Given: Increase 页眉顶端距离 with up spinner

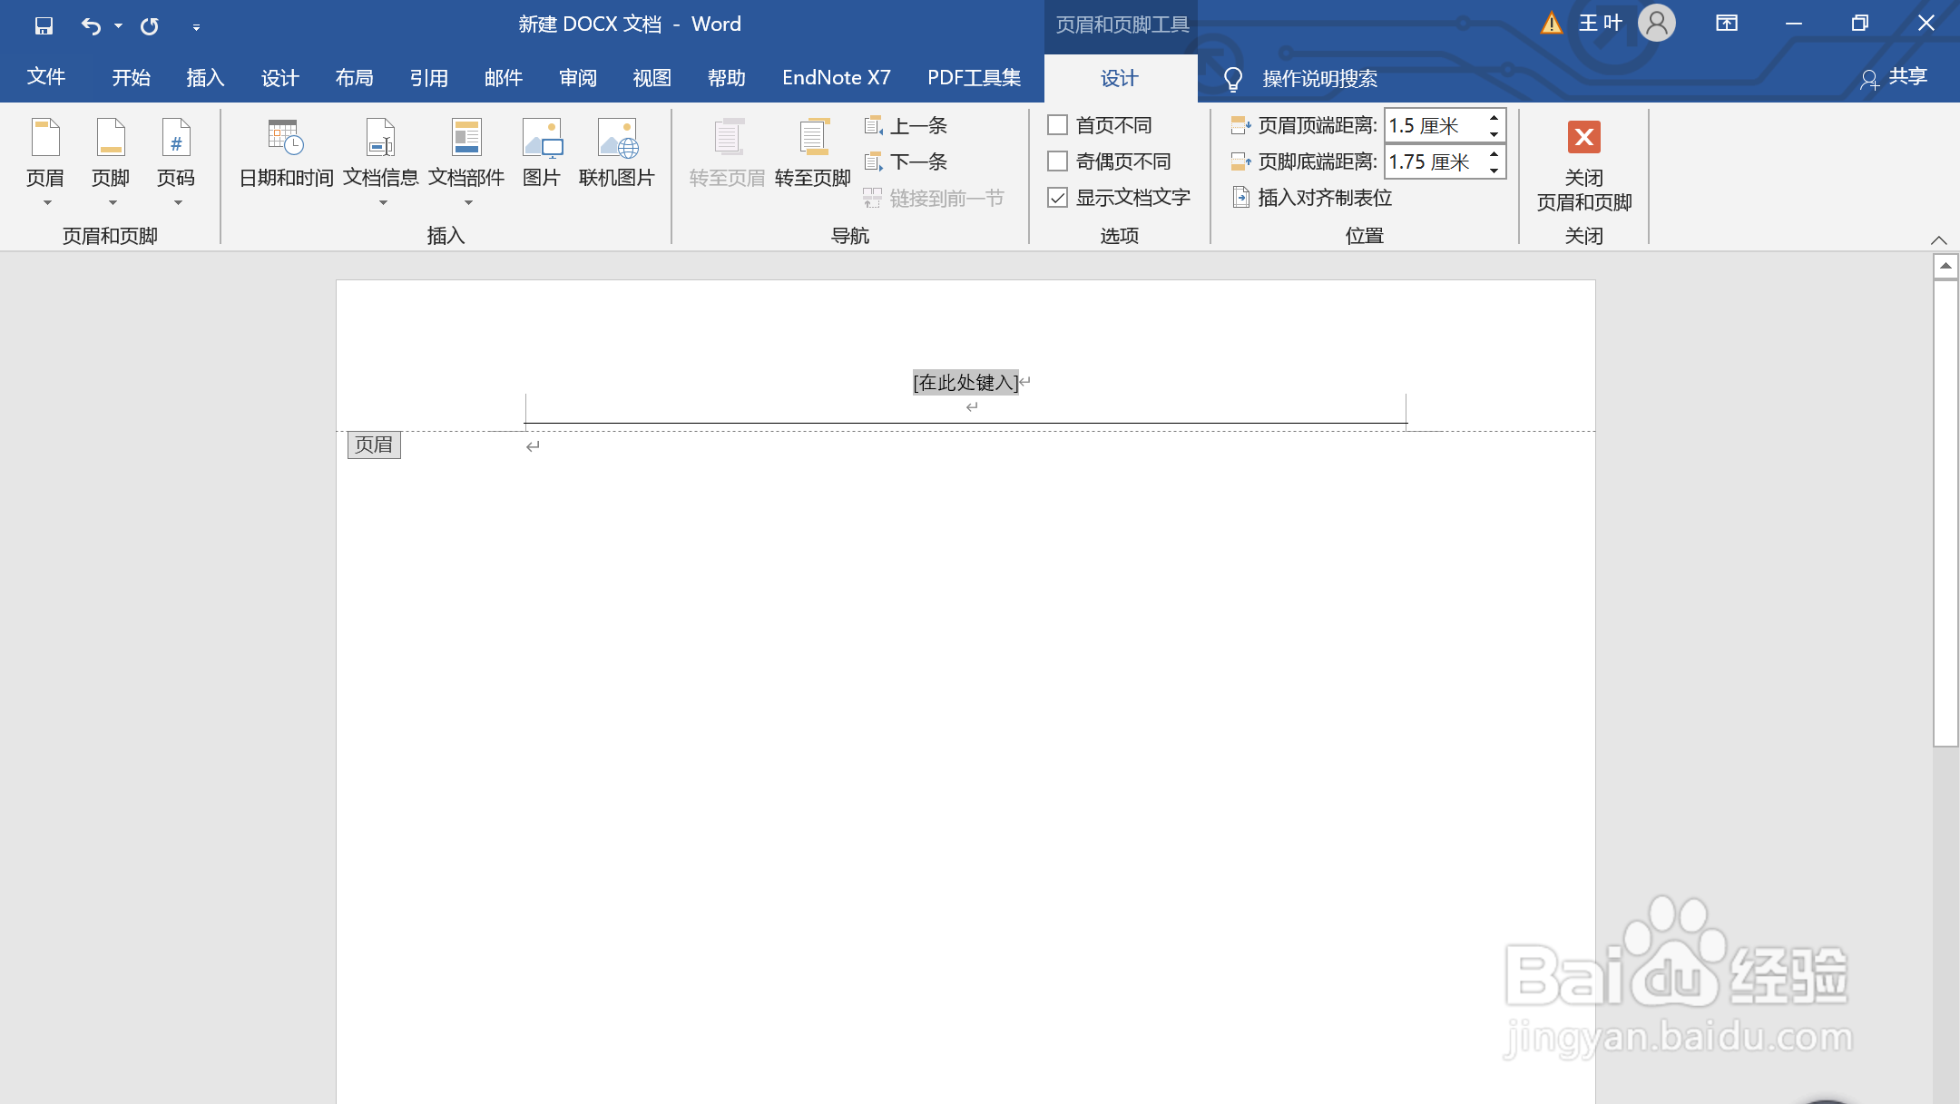Looking at the screenshot, I should 1494,118.
